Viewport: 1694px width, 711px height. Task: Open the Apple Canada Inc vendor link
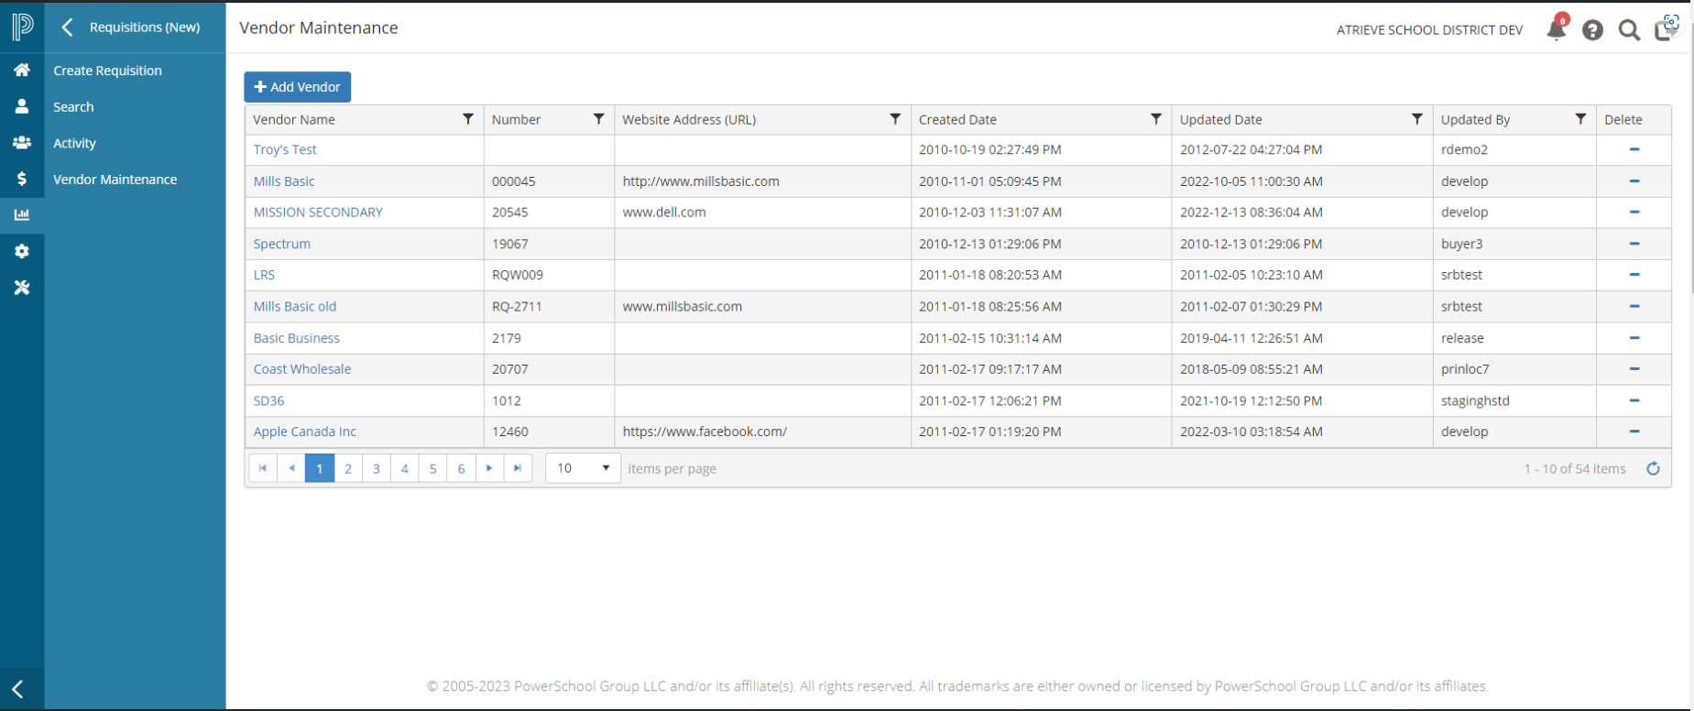pos(304,432)
